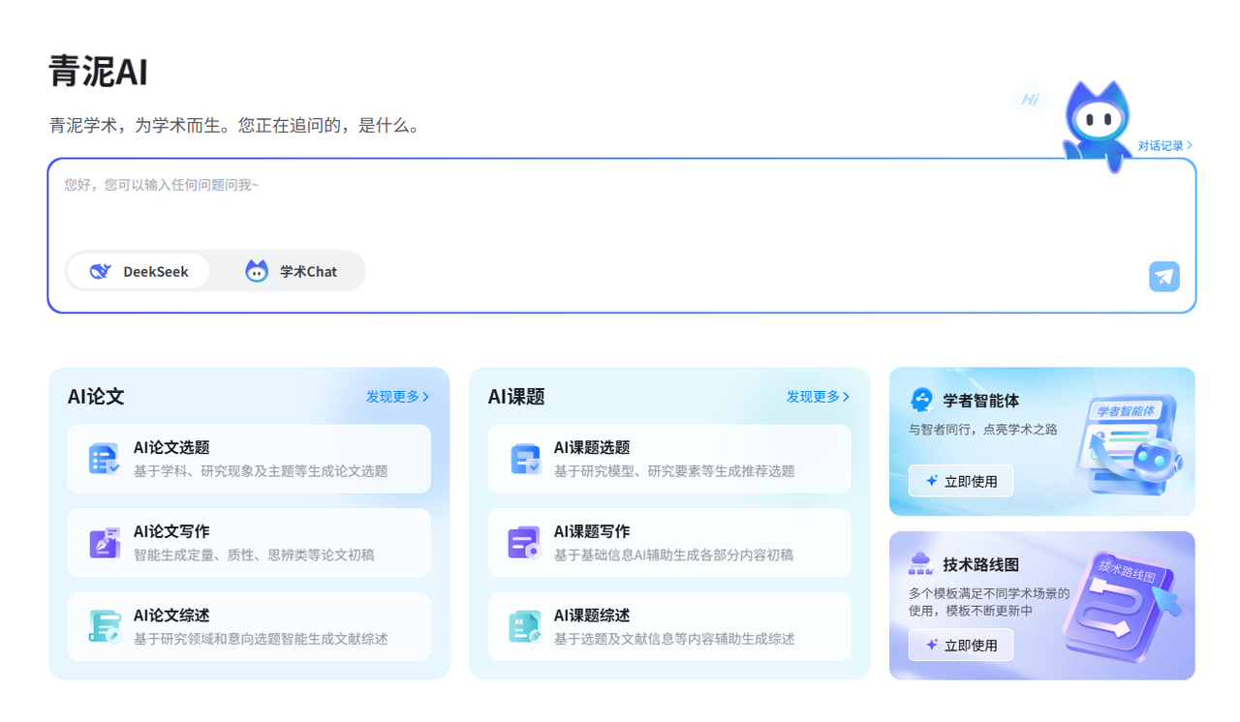Click the blue cat robot mascot
The width and height of the screenshot is (1240, 722).
pyautogui.click(x=1097, y=127)
